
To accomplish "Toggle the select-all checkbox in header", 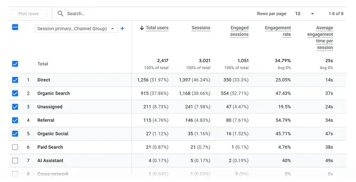I will 15,27.
